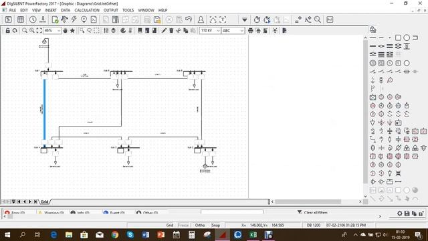Open Excel from the taskbar
428x241 pixels.
[x=253, y=234]
